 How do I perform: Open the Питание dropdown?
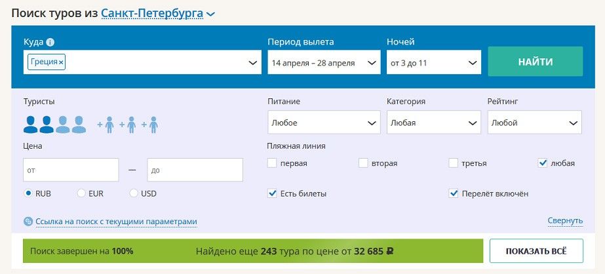324,123
